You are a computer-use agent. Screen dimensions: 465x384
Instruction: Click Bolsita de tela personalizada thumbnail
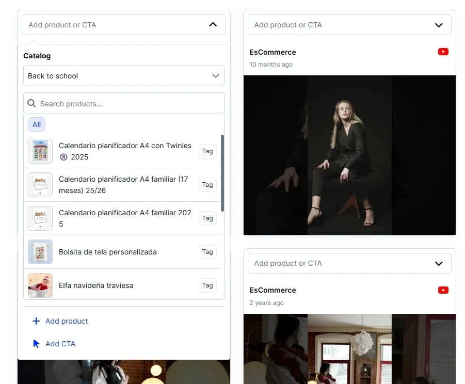[40, 252]
